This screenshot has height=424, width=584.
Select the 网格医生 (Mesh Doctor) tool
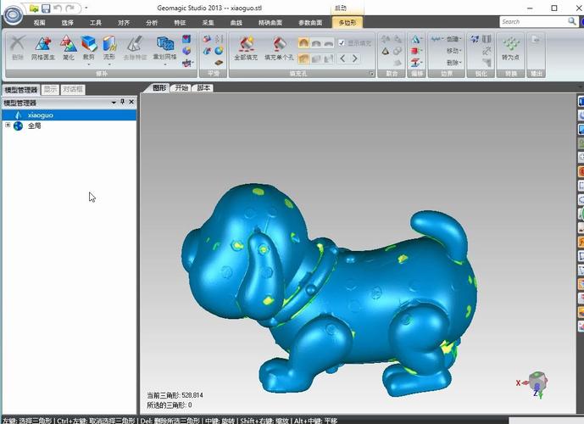pyautogui.click(x=43, y=48)
